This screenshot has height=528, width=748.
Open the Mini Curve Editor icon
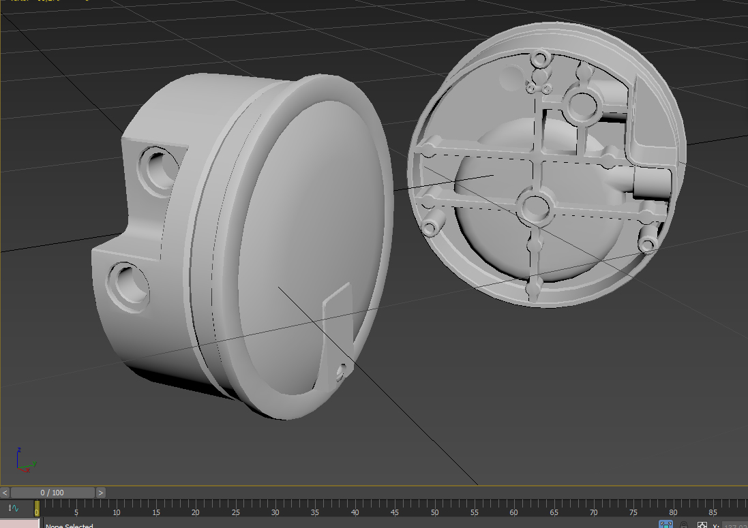14,508
